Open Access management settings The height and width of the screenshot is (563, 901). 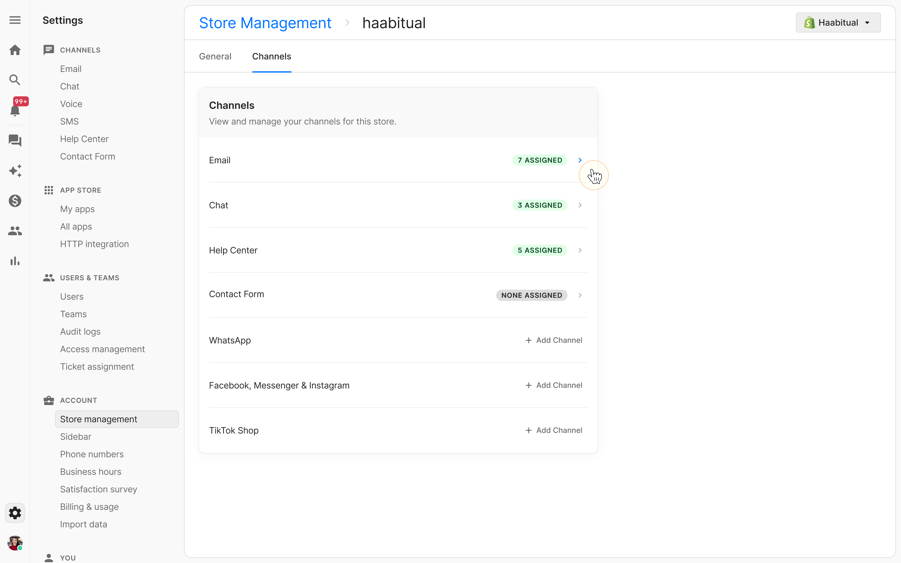[102, 349]
